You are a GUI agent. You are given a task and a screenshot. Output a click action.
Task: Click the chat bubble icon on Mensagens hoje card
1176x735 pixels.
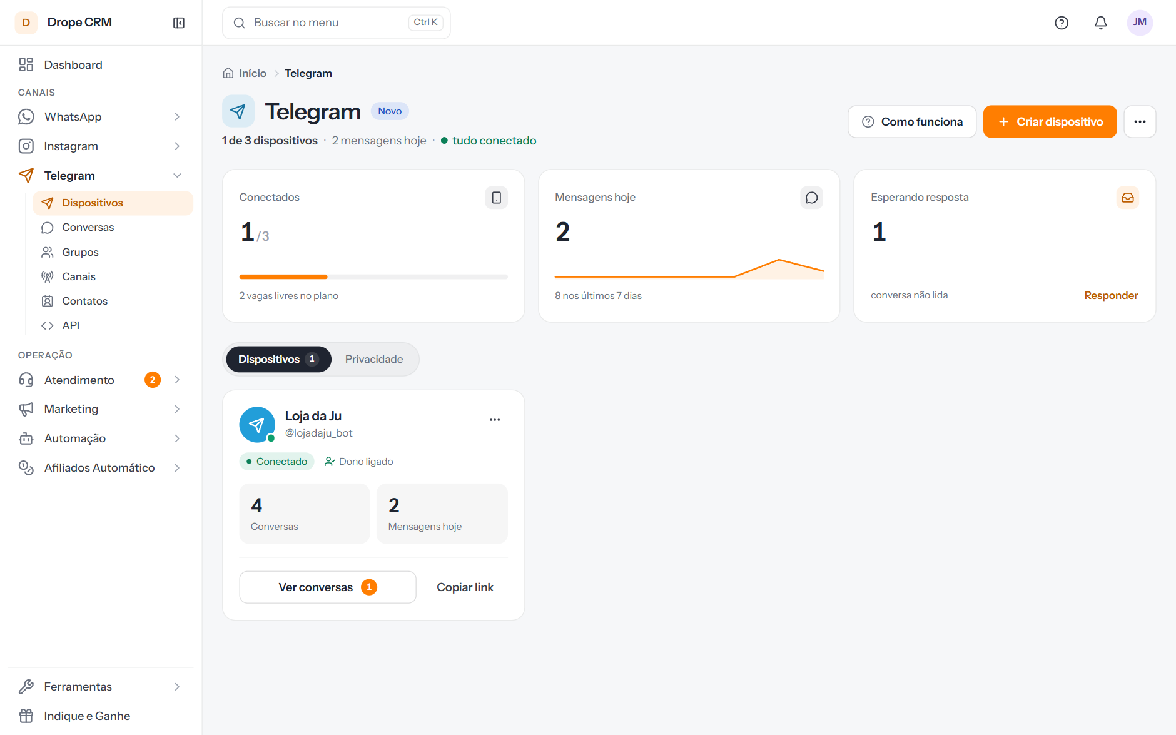click(812, 198)
